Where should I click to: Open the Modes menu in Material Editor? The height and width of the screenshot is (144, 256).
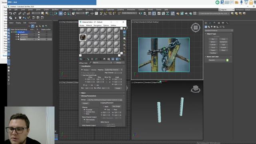[x=82, y=26]
